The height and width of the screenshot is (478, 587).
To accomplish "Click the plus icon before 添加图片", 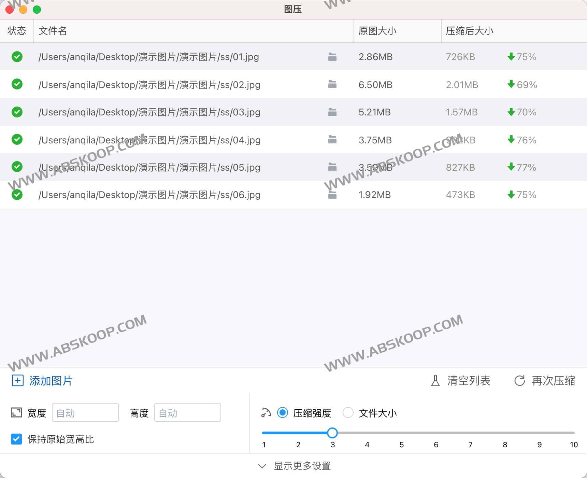I will click(x=17, y=380).
